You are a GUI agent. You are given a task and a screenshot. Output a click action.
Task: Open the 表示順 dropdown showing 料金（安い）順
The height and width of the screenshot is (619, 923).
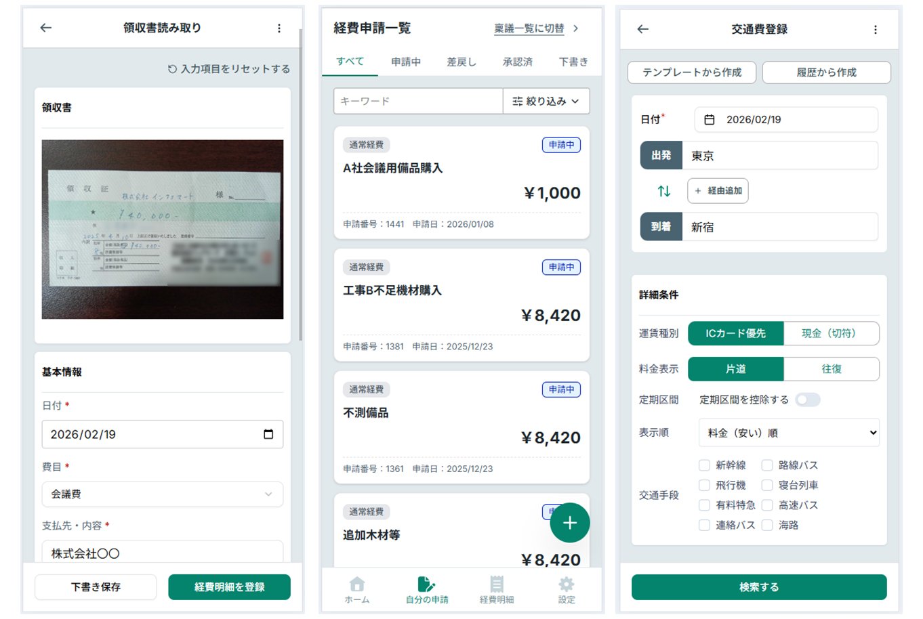(x=789, y=433)
